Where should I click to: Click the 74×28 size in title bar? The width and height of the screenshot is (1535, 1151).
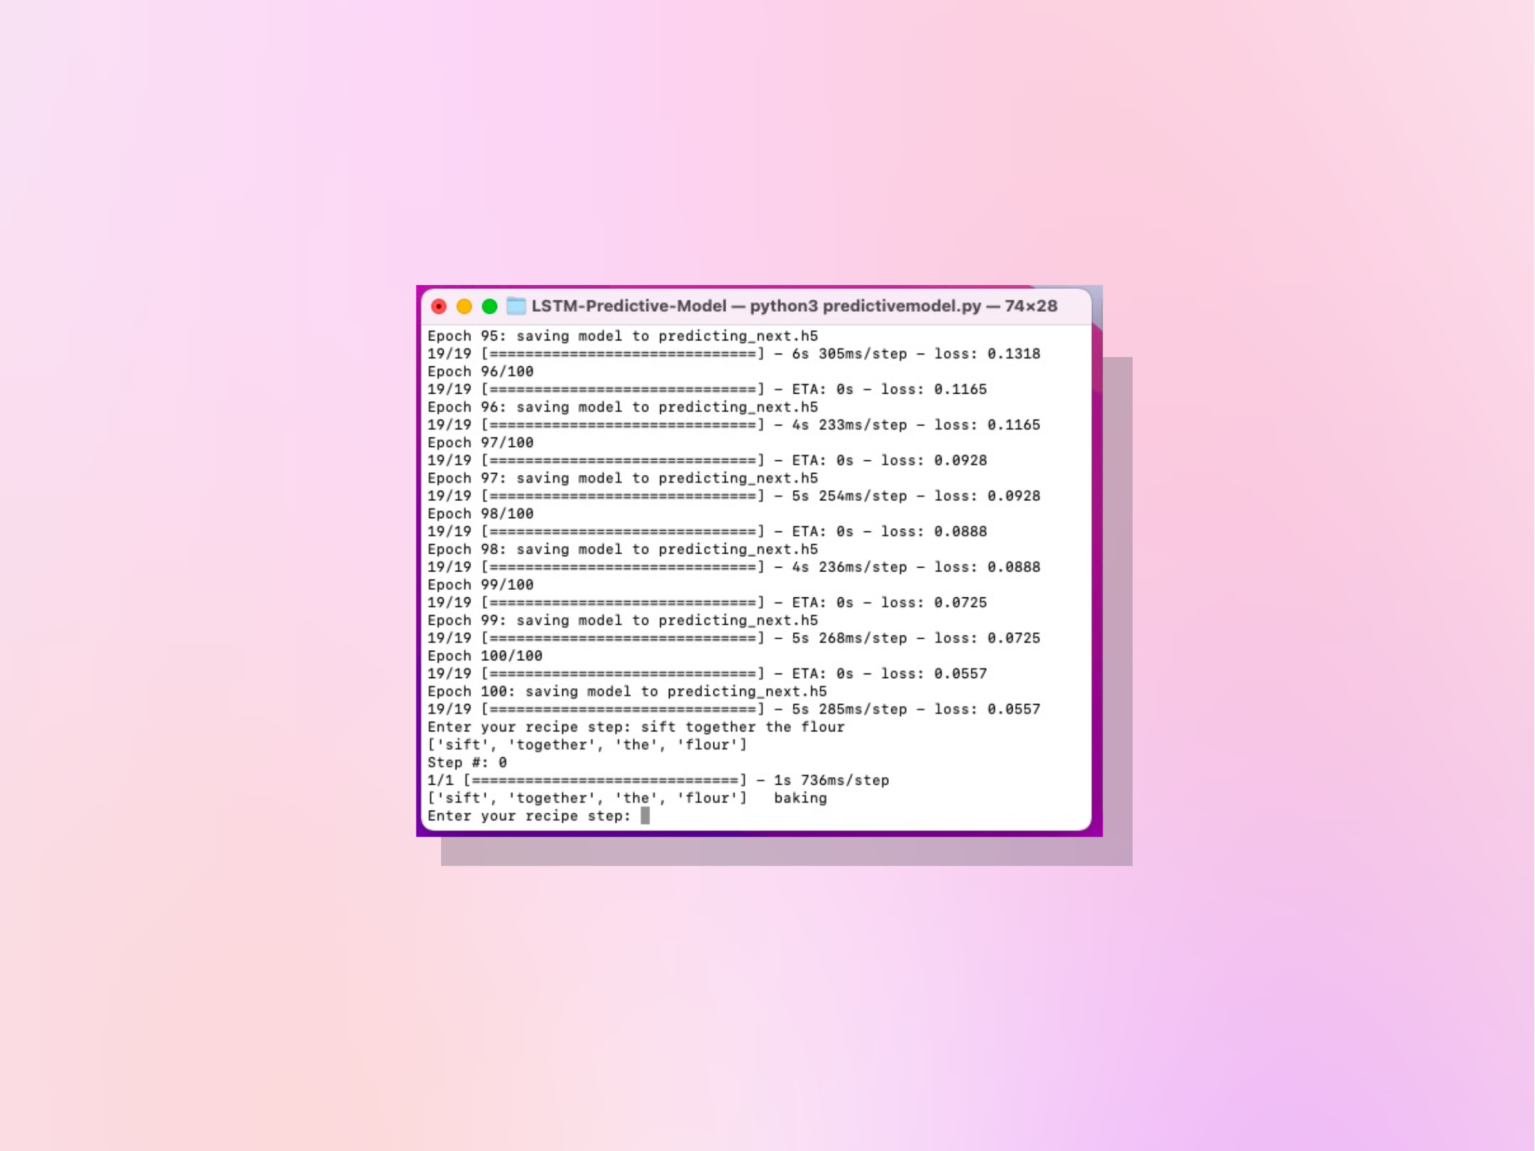tap(1031, 306)
